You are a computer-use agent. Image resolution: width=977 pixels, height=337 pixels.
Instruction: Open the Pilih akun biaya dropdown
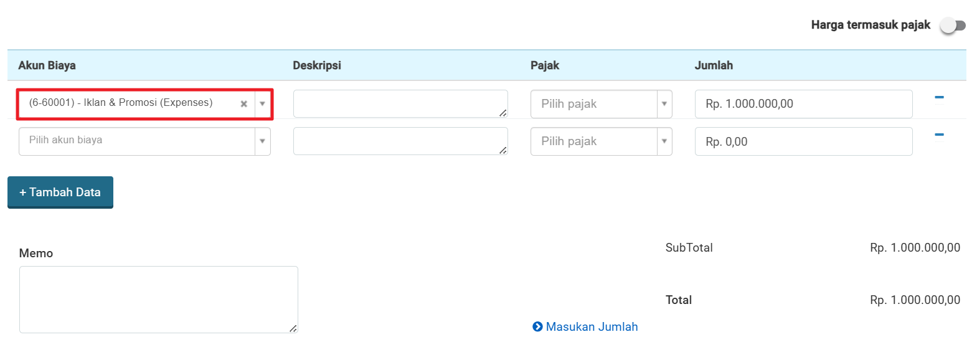pos(144,141)
